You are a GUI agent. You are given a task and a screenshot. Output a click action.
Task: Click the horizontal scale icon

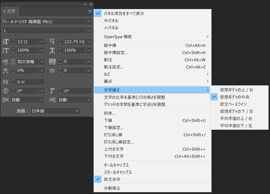point(53,50)
